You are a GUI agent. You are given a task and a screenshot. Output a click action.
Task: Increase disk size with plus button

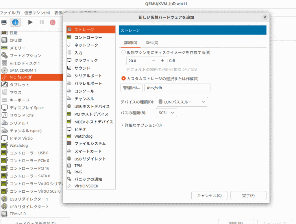point(162,61)
